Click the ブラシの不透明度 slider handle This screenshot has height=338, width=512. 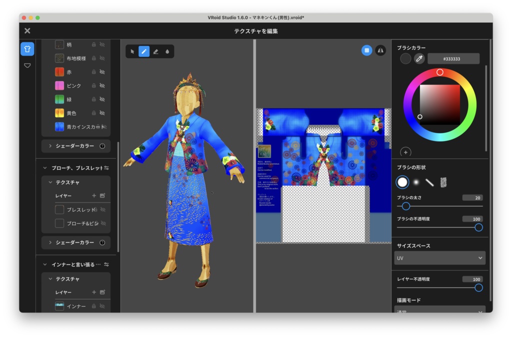[478, 227]
